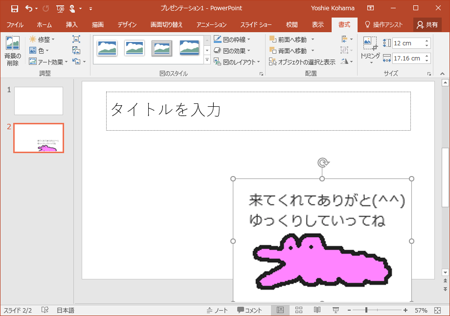Click the 操作アシスト search box
This screenshot has height=316, width=450.
[x=383, y=24]
